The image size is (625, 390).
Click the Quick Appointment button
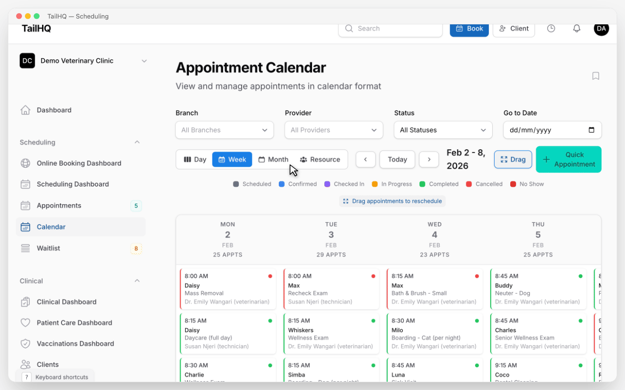[568, 159]
